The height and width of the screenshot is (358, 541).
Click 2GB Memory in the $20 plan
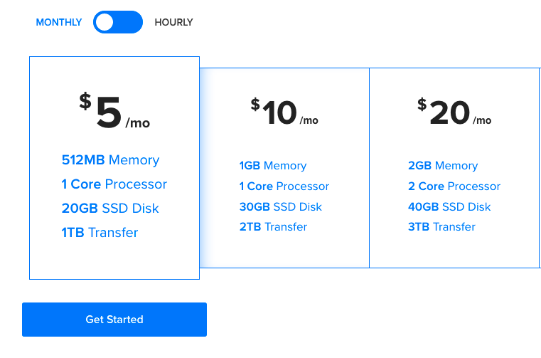pos(442,166)
